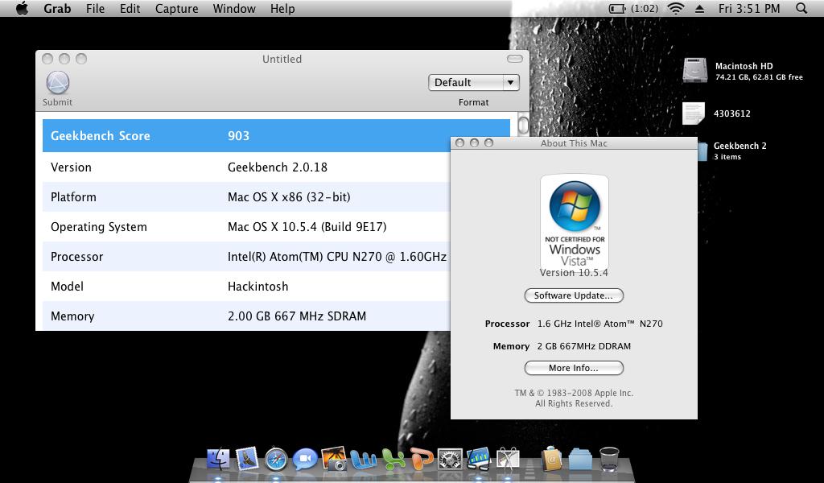Screen dimensions: 824x483
Task: Click the score value 903
Action: point(238,135)
